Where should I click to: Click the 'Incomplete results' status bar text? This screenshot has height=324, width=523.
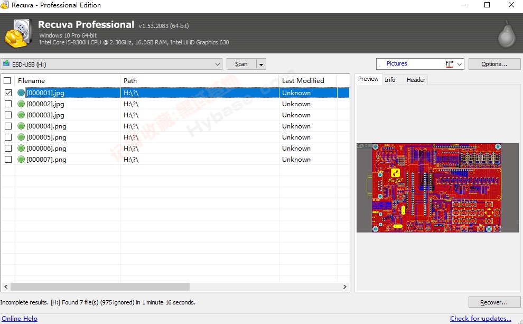(x=98, y=302)
